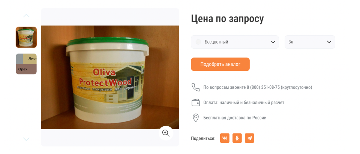
Task: Click chevron in the Бесцветный selector
Action: pyautogui.click(x=273, y=42)
